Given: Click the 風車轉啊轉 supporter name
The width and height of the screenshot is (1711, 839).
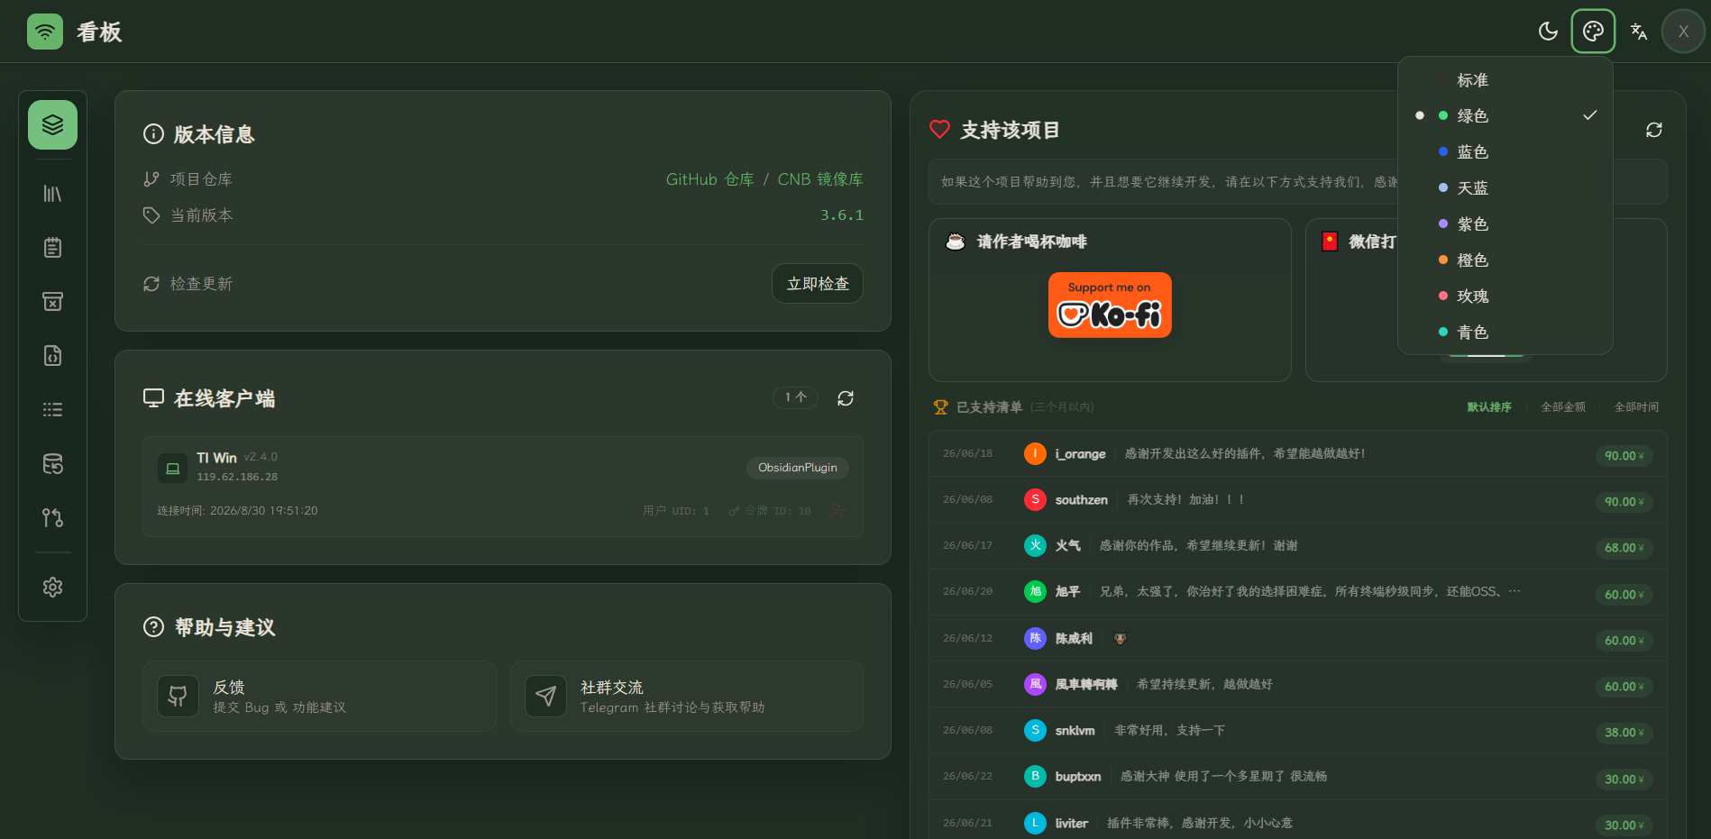Looking at the screenshot, I should click(x=1086, y=685).
